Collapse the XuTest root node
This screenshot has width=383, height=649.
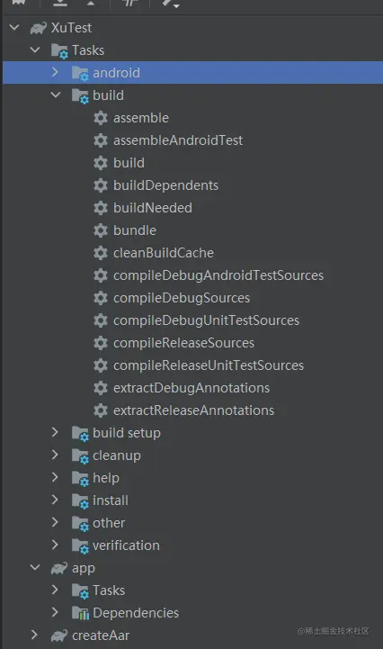pos(14,28)
